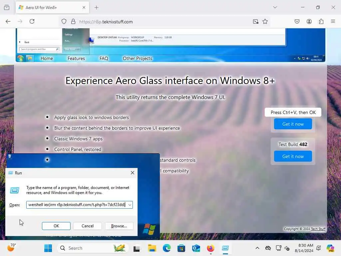Open Firefox View icon in the tab strip
The height and width of the screenshot is (256, 341).
7,7
